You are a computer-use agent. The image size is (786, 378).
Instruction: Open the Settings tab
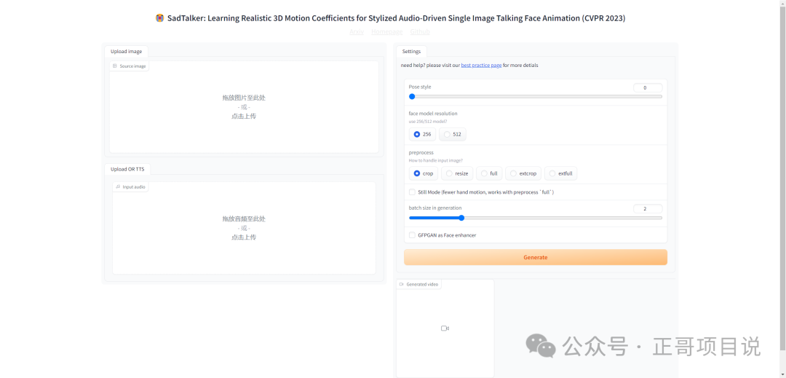coord(411,52)
